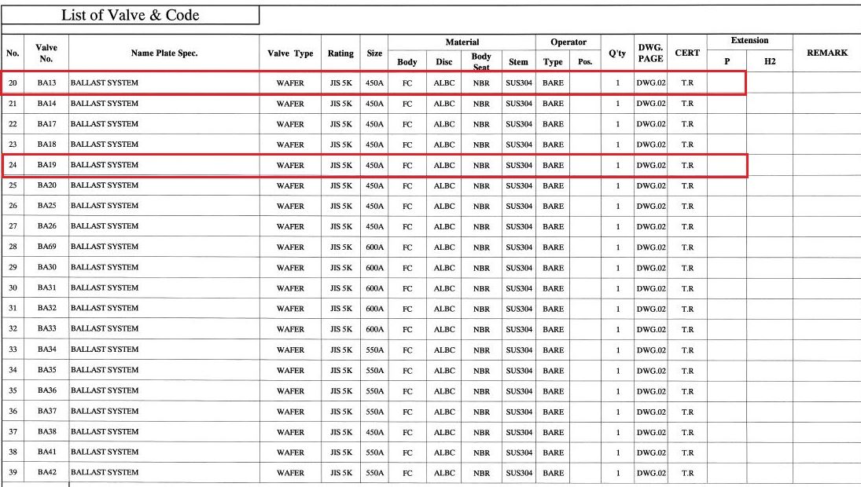861x487 pixels.
Task: Click the DWG.02 cell in BA25 row
Action: (x=650, y=206)
